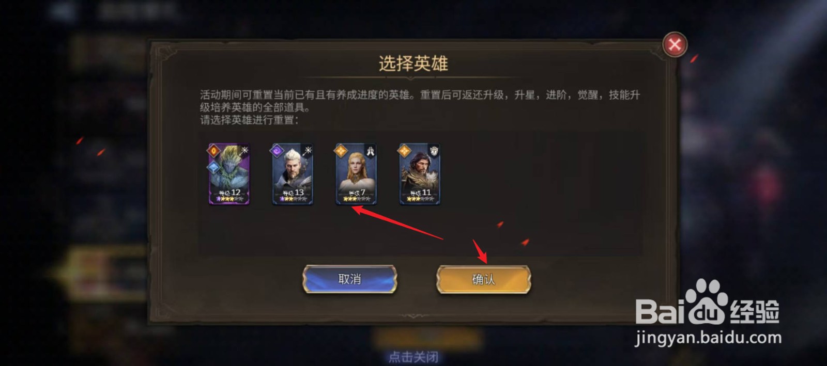Select the level 13 white-haired hero card
Viewport: 827px width, 366px height.
(x=293, y=174)
